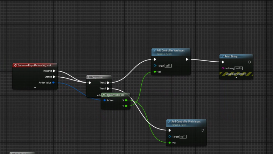Screen dimensions: 273x154
Task: Click Print String's pink In String pin
Action: click(x=223, y=68)
